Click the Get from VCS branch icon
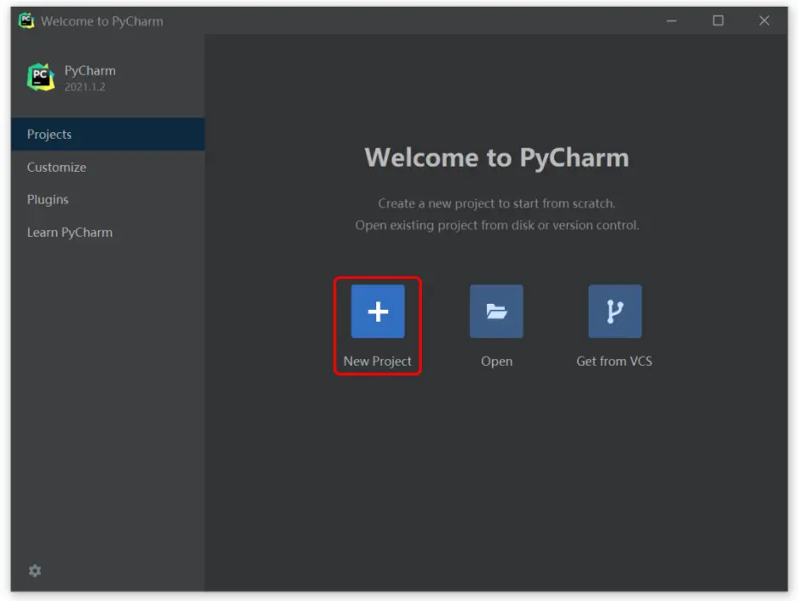798x601 pixels. (615, 312)
